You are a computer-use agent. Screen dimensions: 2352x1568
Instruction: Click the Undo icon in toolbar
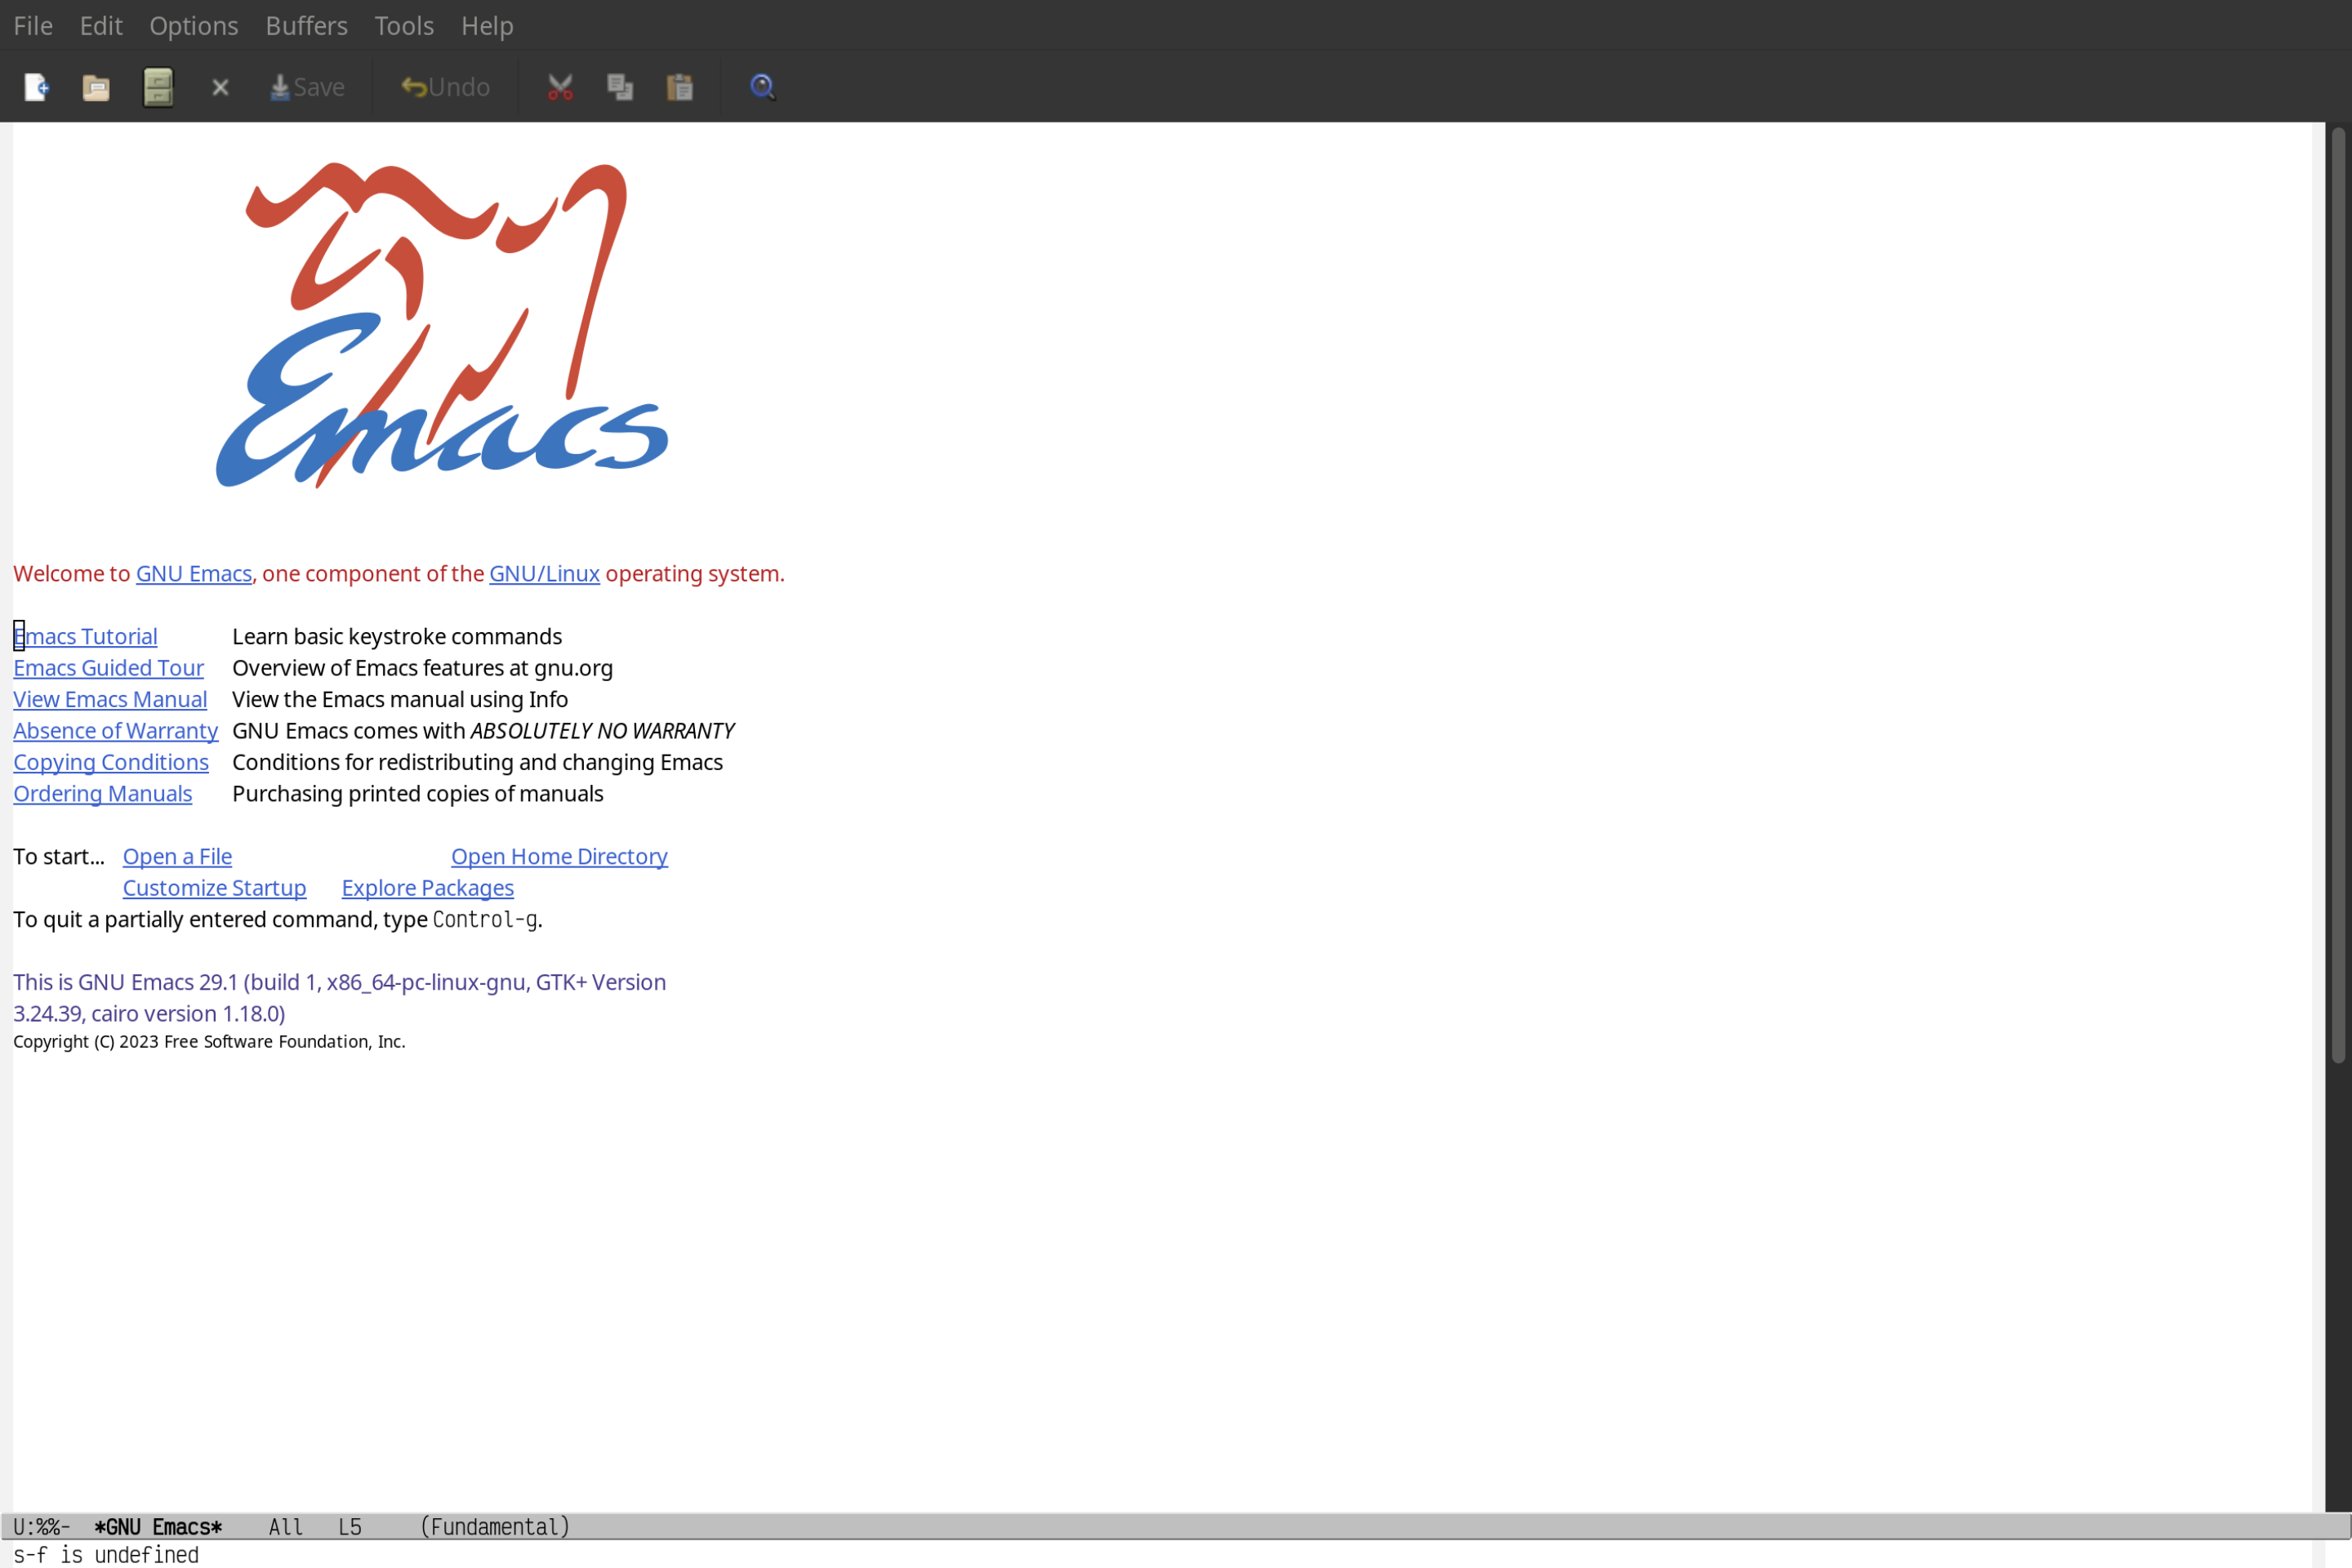443,86
